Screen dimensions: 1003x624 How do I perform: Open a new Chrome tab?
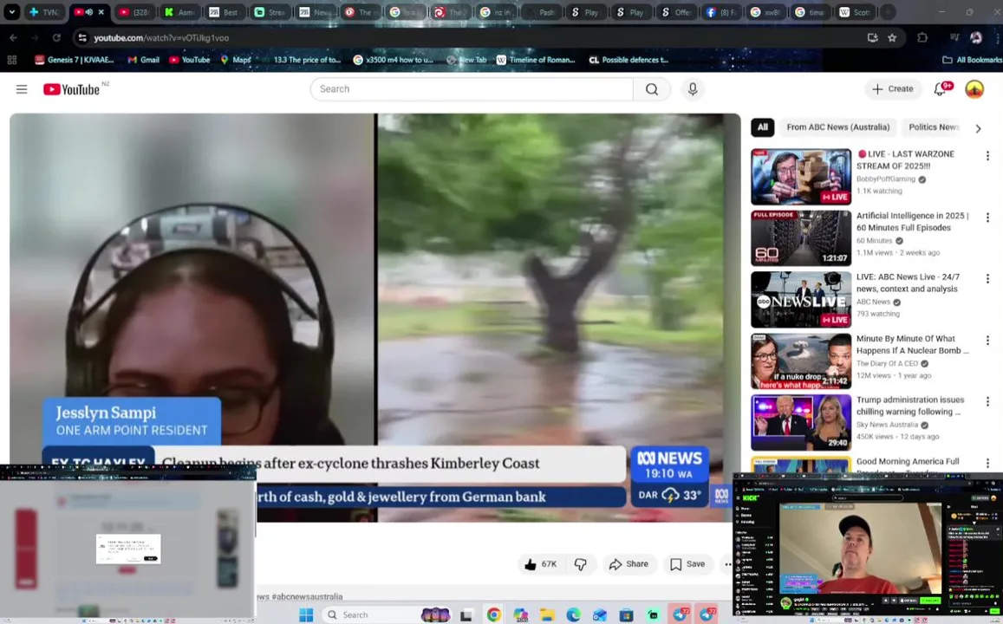point(888,12)
